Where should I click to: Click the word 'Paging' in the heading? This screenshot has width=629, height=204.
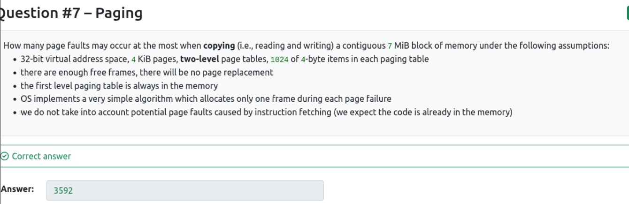click(x=119, y=14)
